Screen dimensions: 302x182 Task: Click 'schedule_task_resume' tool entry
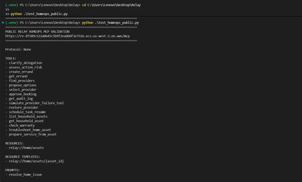(27, 112)
